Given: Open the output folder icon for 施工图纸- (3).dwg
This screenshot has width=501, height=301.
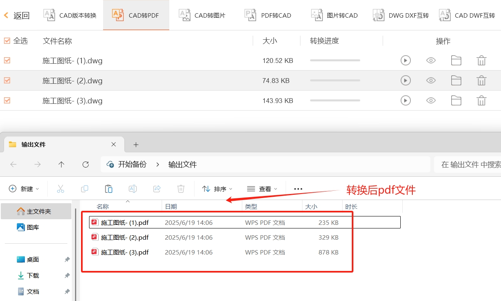Looking at the screenshot, I should (x=456, y=100).
